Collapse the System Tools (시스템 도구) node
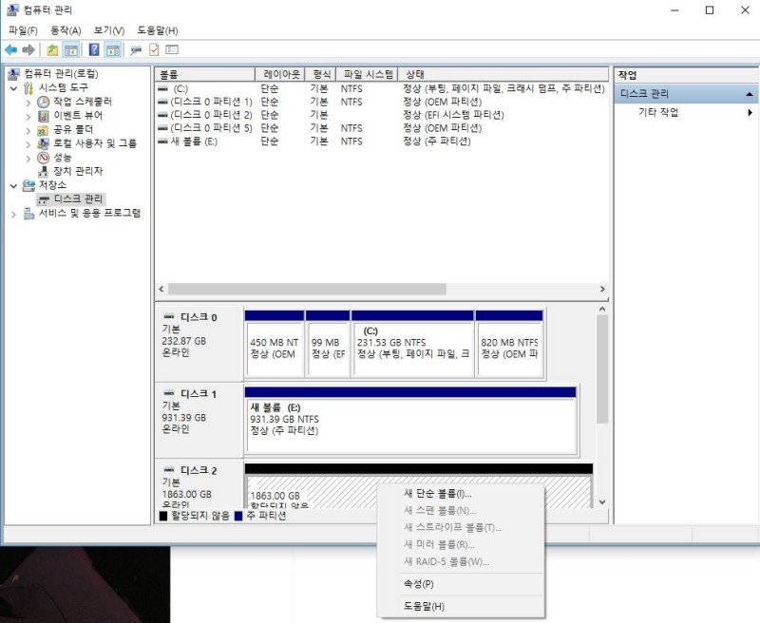Screen dimensions: 760x623 (x=13, y=88)
